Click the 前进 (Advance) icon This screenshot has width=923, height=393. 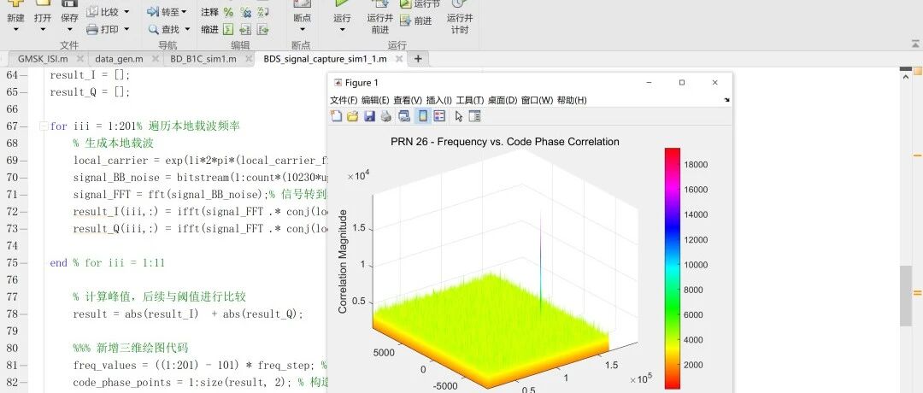pos(406,21)
